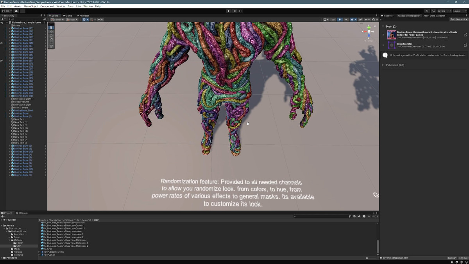Click the red X axis of the orientation gizmo
Image resolution: width=469 pixels, height=264 pixels.
click(365, 31)
